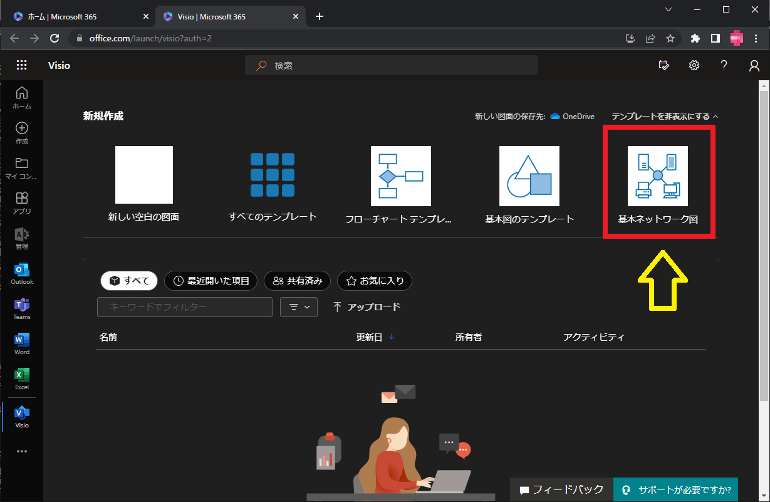Launch Word from the sidebar
Viewport: 770px width, 502px height.
tap(22, 344)
